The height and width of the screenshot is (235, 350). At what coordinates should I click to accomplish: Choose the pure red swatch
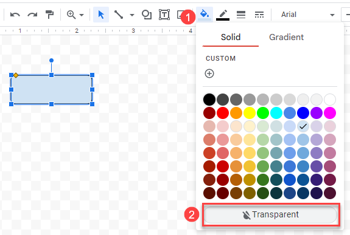click(223, 113)
